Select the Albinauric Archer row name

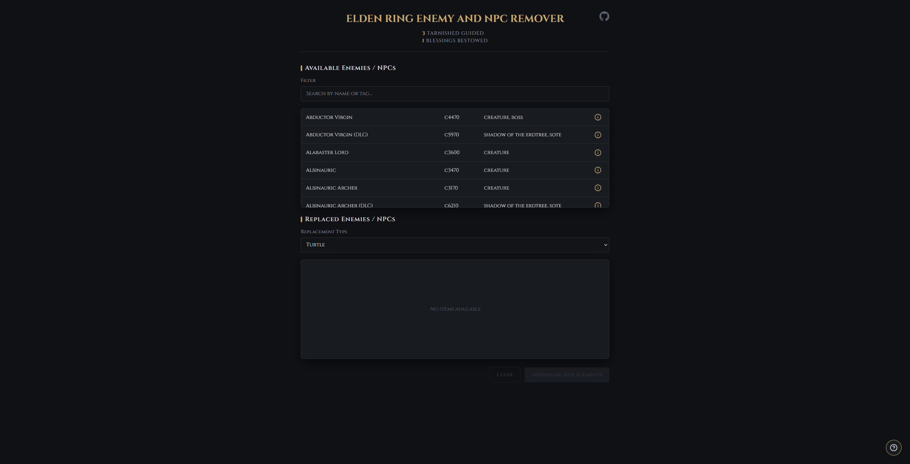click(331, 188)
